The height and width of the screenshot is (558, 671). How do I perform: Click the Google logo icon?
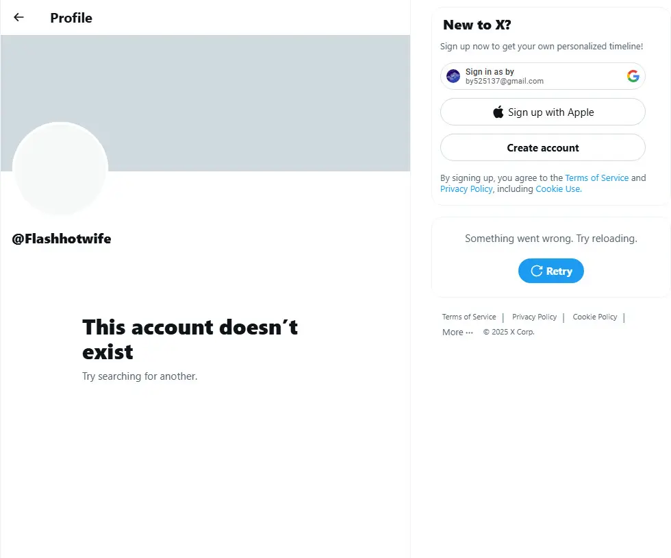tap(633, 76)
